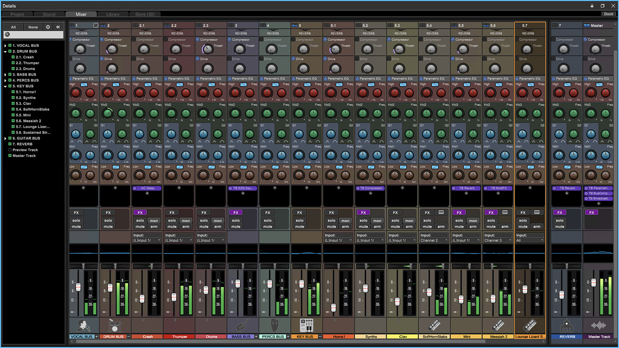Click the None button above the track list
Image resolution: width=619 pixels, height=348 pixels.
click(x=33, y=27)
